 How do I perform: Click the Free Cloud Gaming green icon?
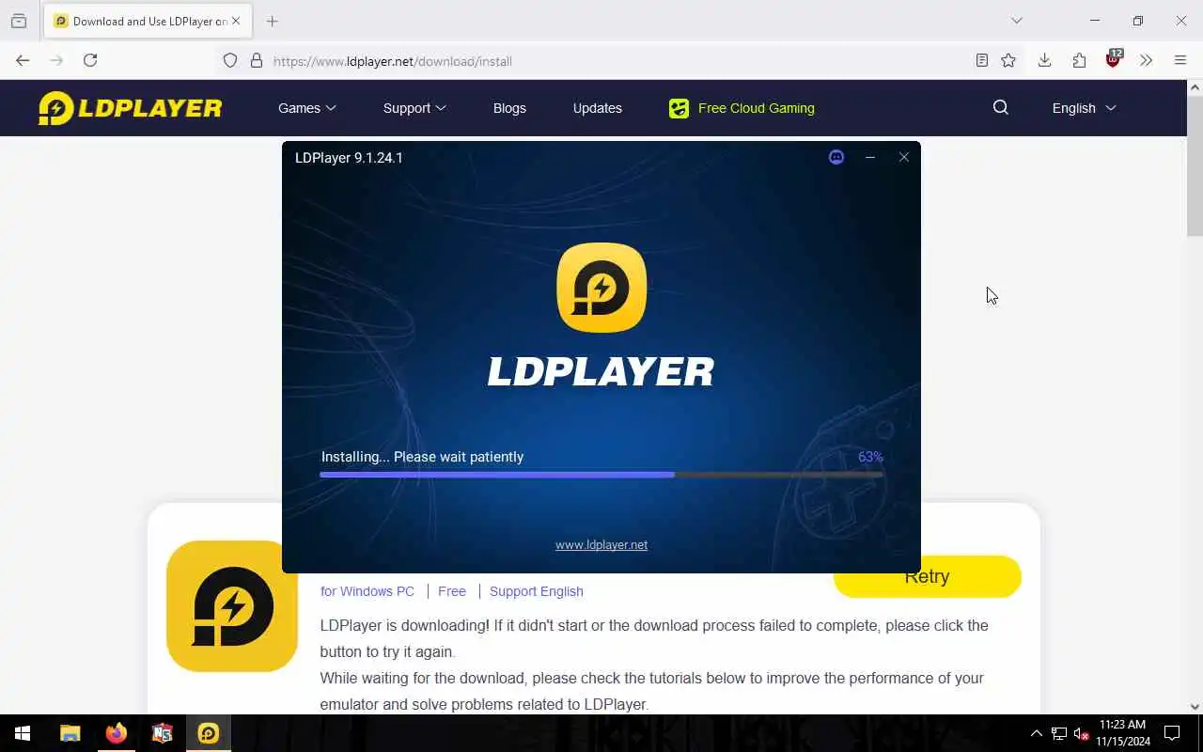click(x=679, y=108)
